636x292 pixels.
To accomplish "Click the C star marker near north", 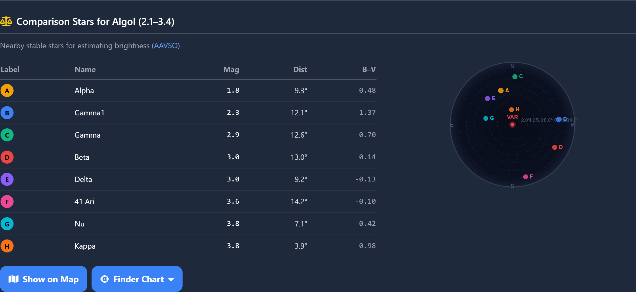I will [515, 77].
